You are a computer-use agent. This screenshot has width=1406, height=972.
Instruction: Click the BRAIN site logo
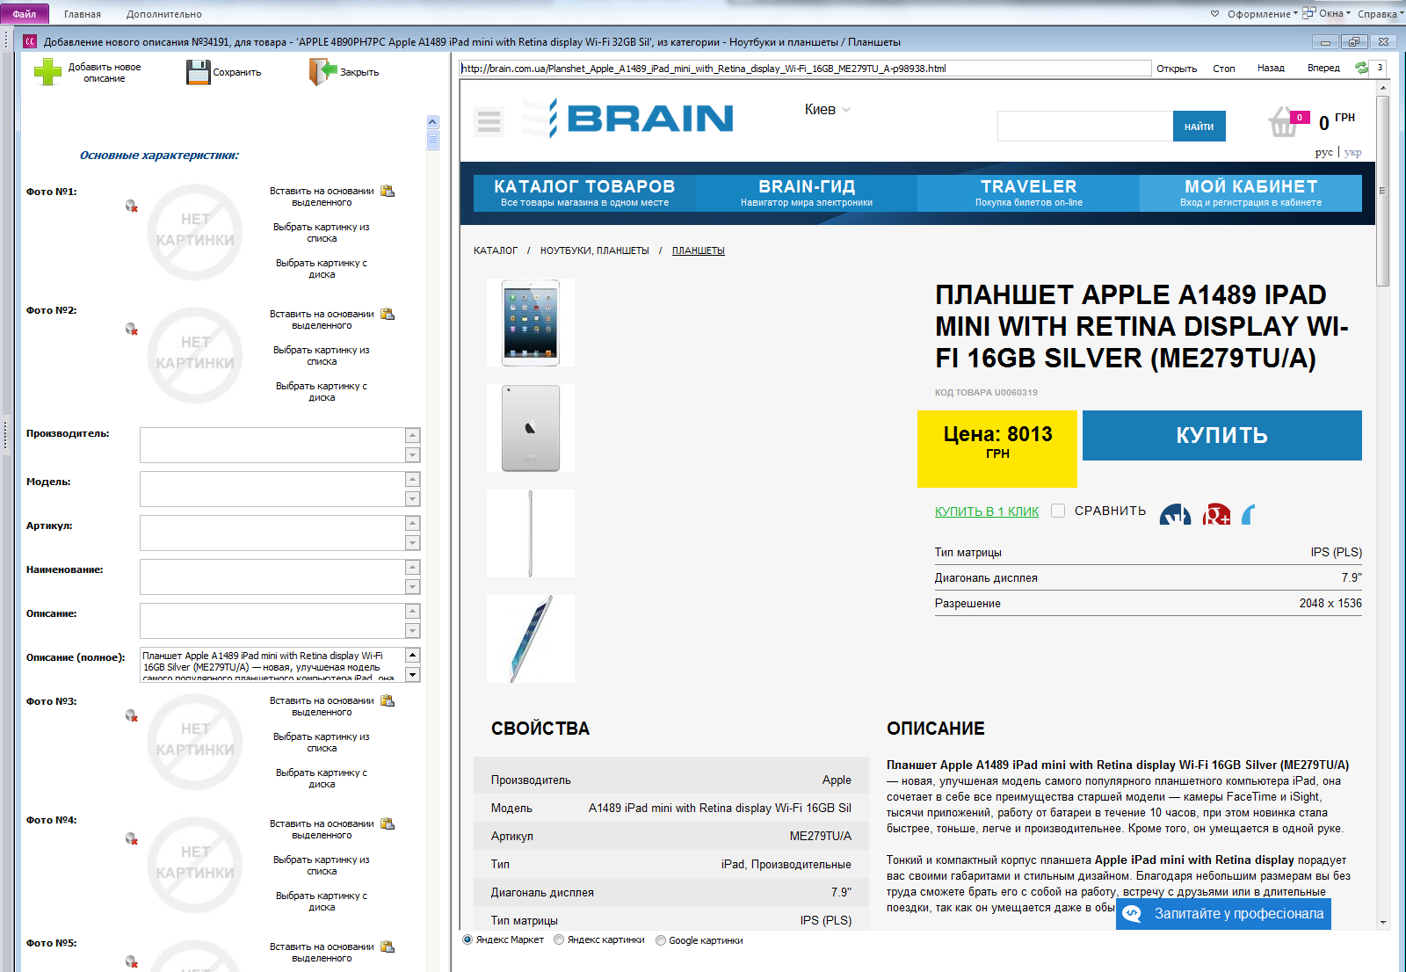[x=627, y=118]
